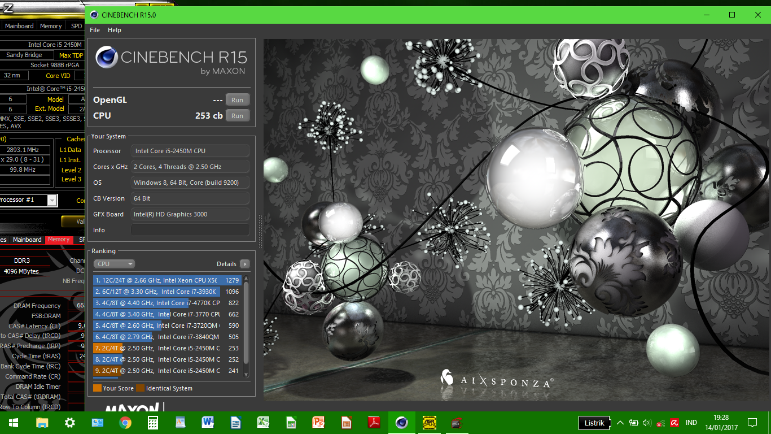Open the File menu in Cinebench
Screen dimensions: 771x434
pos(95,30)
